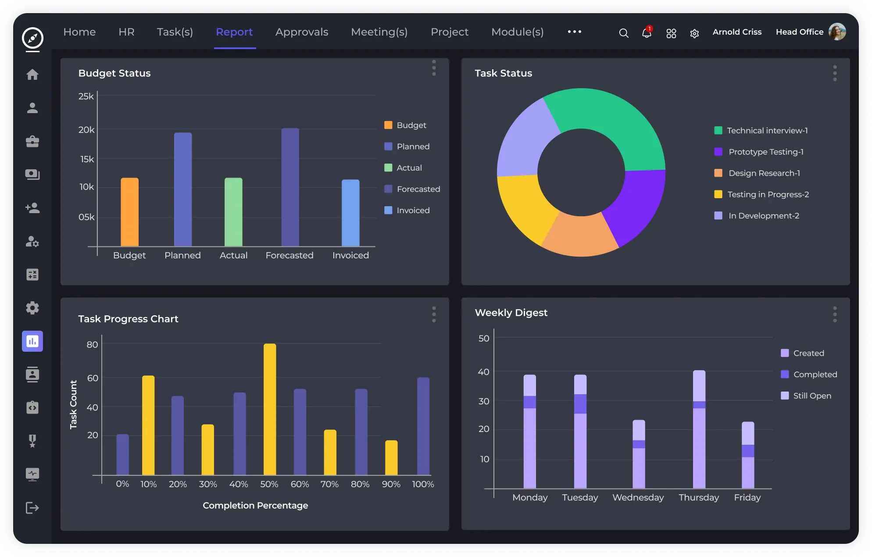Toggle Prototype Testing-1 legend entry
The image size is (872, 557).
(x=759, y=152)
